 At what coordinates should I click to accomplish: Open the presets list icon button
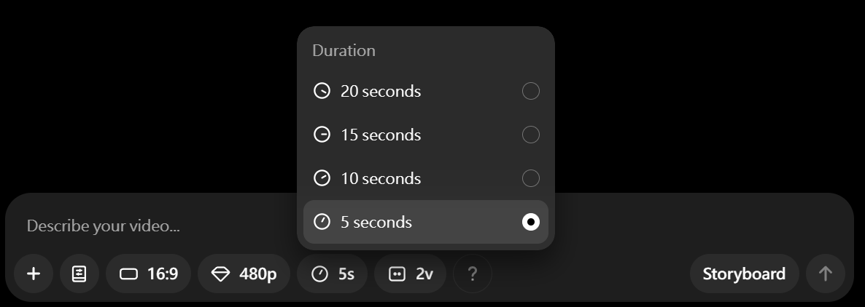pos(79,274)
